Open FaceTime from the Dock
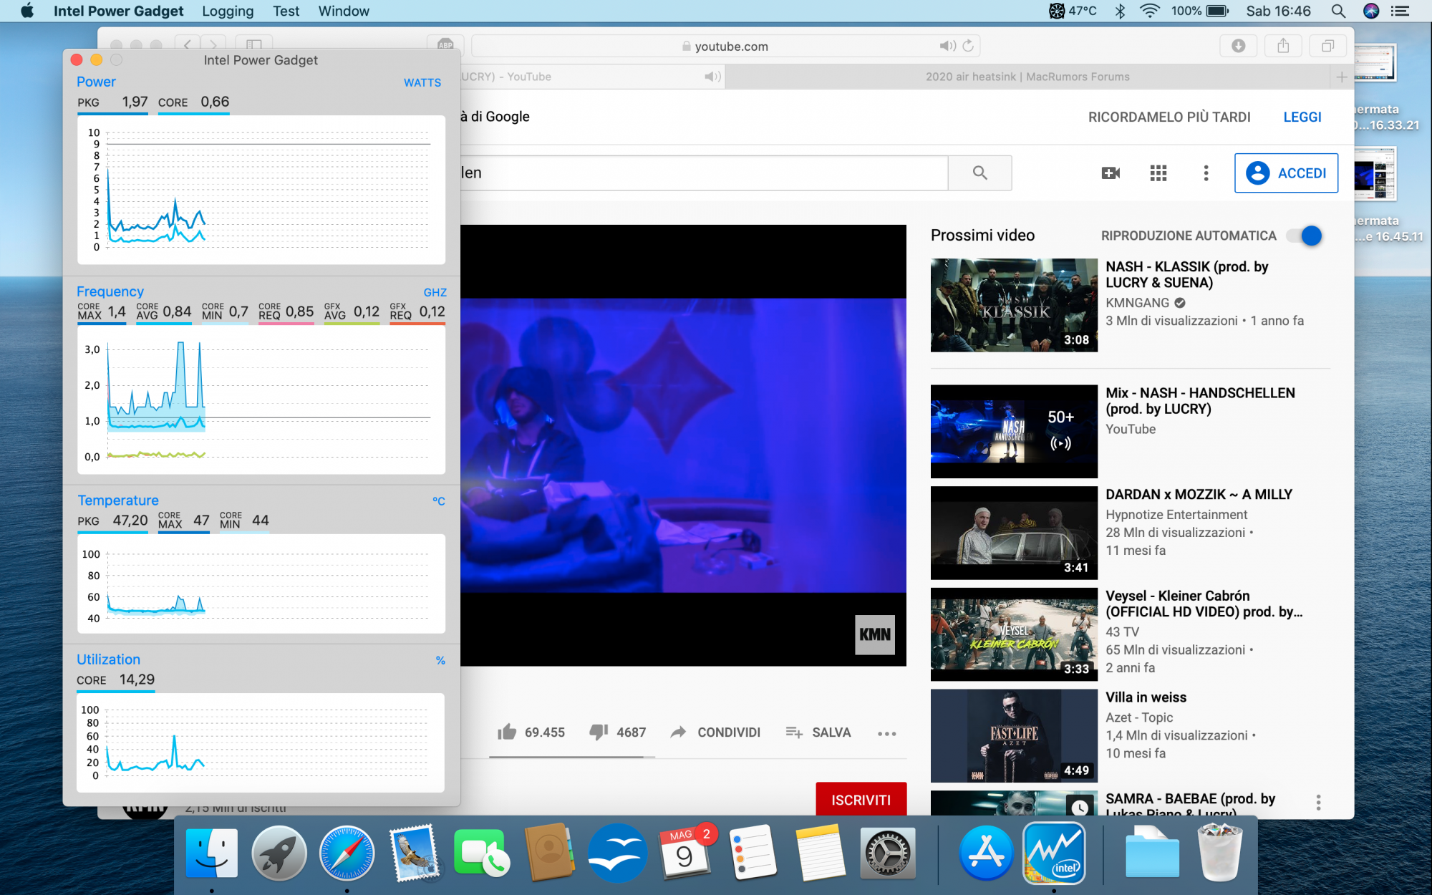The height and width of the screenshot is (895, 1432). [x=482, y=853]
